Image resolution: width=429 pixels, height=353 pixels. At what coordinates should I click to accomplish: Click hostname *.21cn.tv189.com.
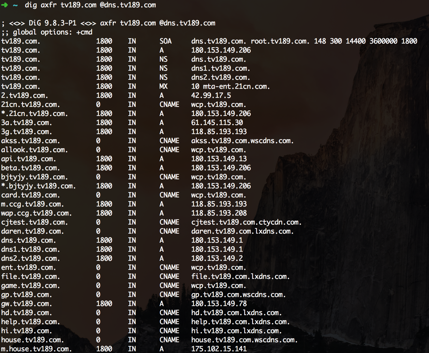pyautogui.click(x=35, y=114)
